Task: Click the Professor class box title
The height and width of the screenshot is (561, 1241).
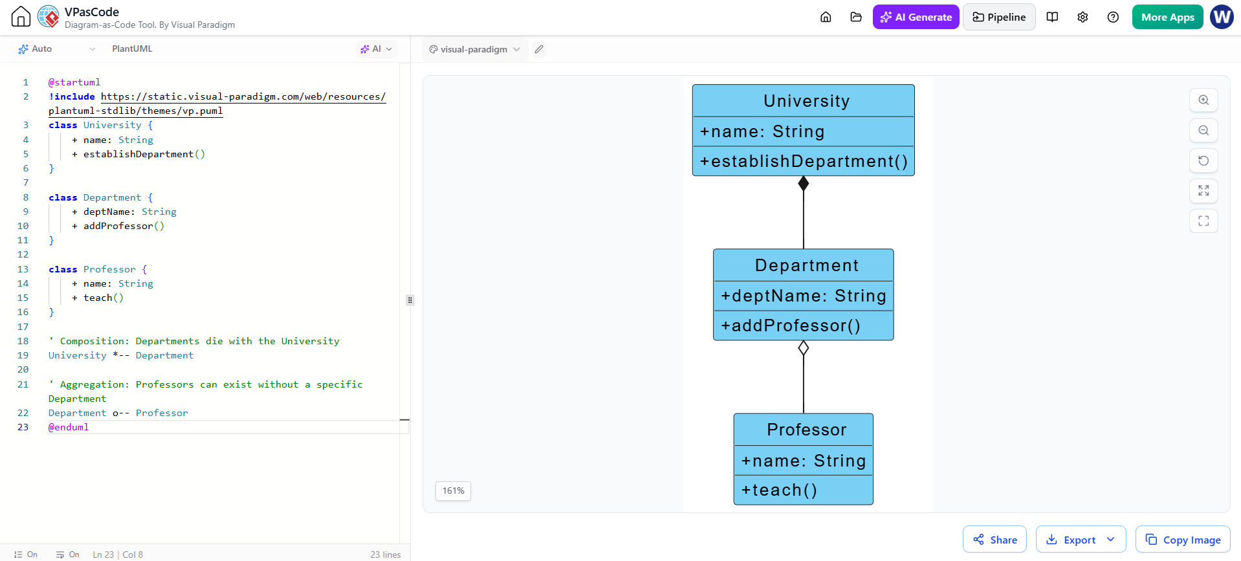Action: pyautogui.click(x=806, y=430)
